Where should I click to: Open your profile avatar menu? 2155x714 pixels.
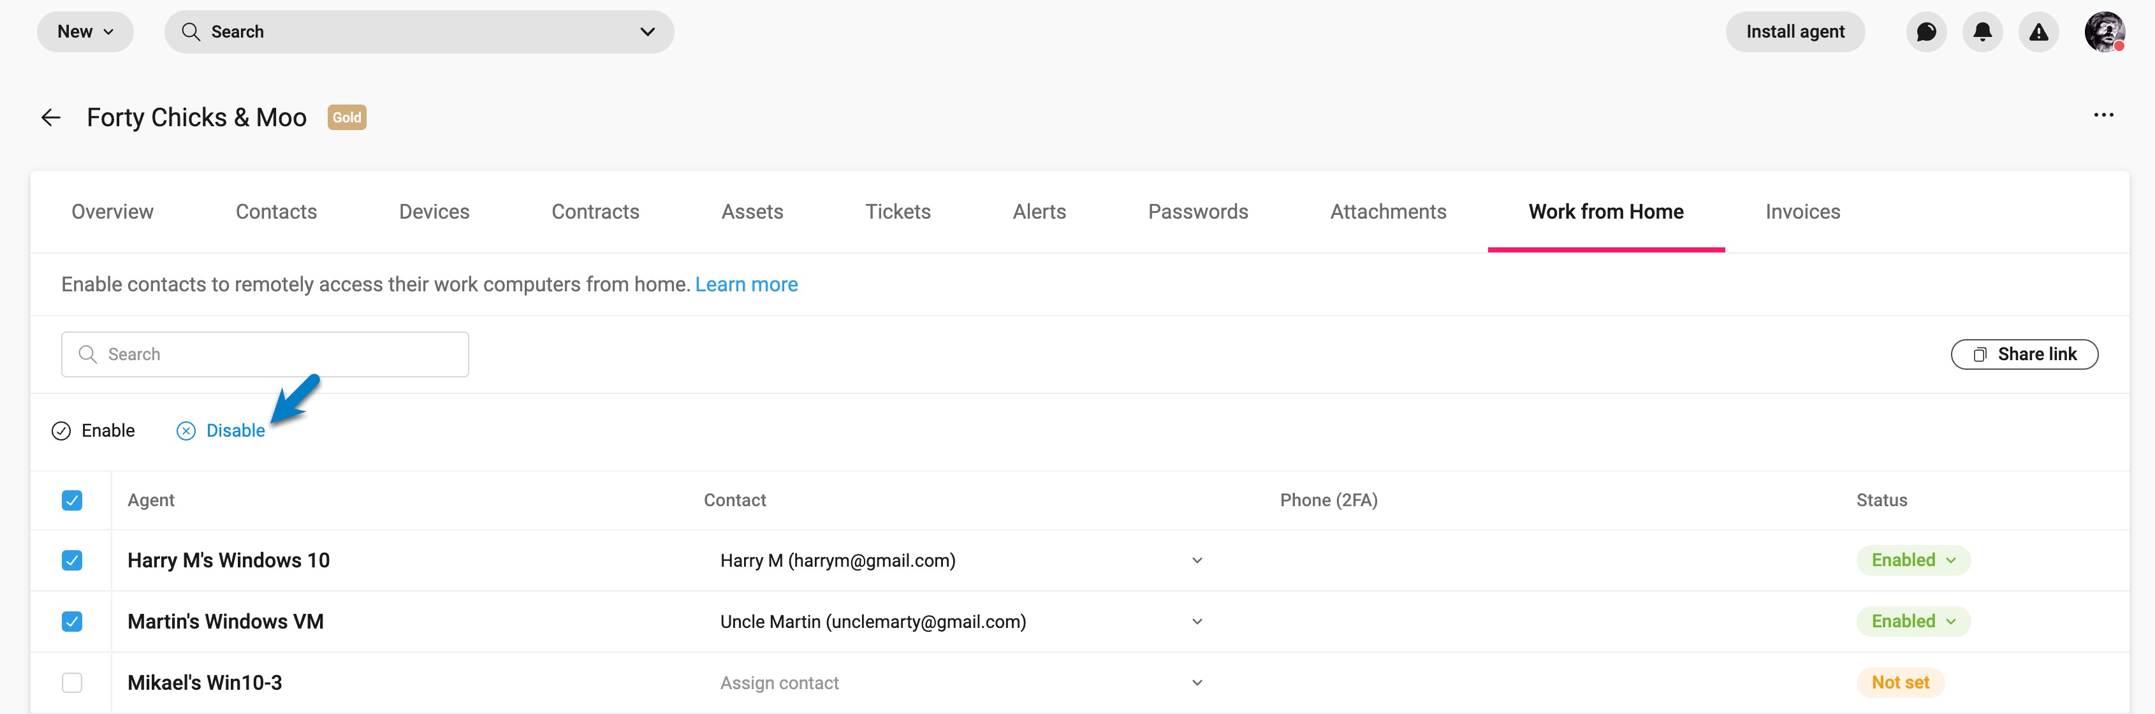point(2105,32)
